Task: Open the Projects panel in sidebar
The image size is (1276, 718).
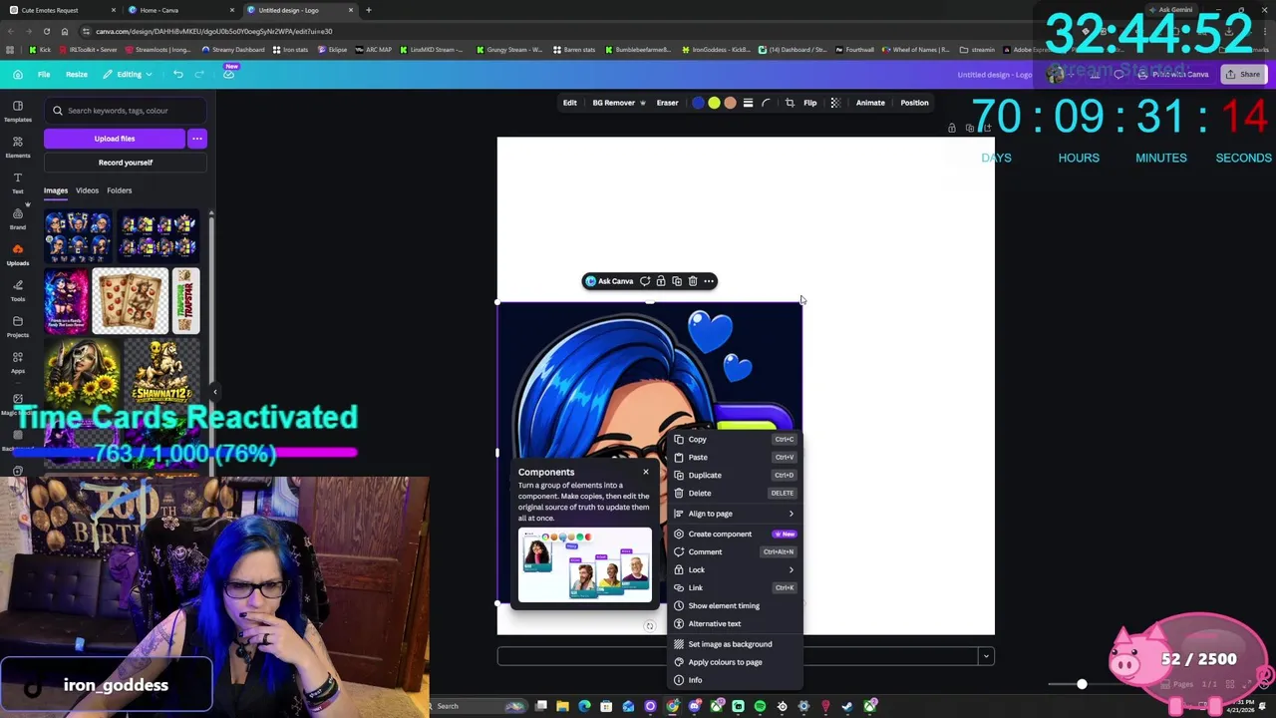Action: (17, 326)
